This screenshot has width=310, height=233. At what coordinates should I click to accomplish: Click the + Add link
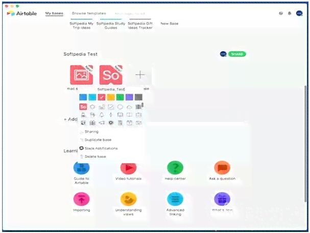[x=70, y=119]
